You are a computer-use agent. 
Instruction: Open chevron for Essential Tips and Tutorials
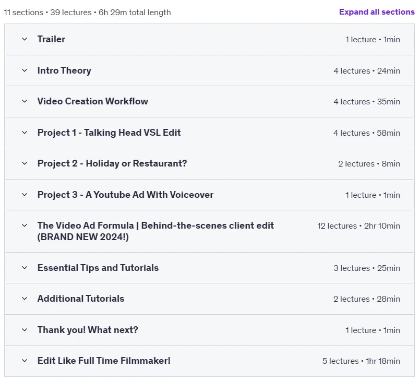pyautogui.click(x=25, y=268)
